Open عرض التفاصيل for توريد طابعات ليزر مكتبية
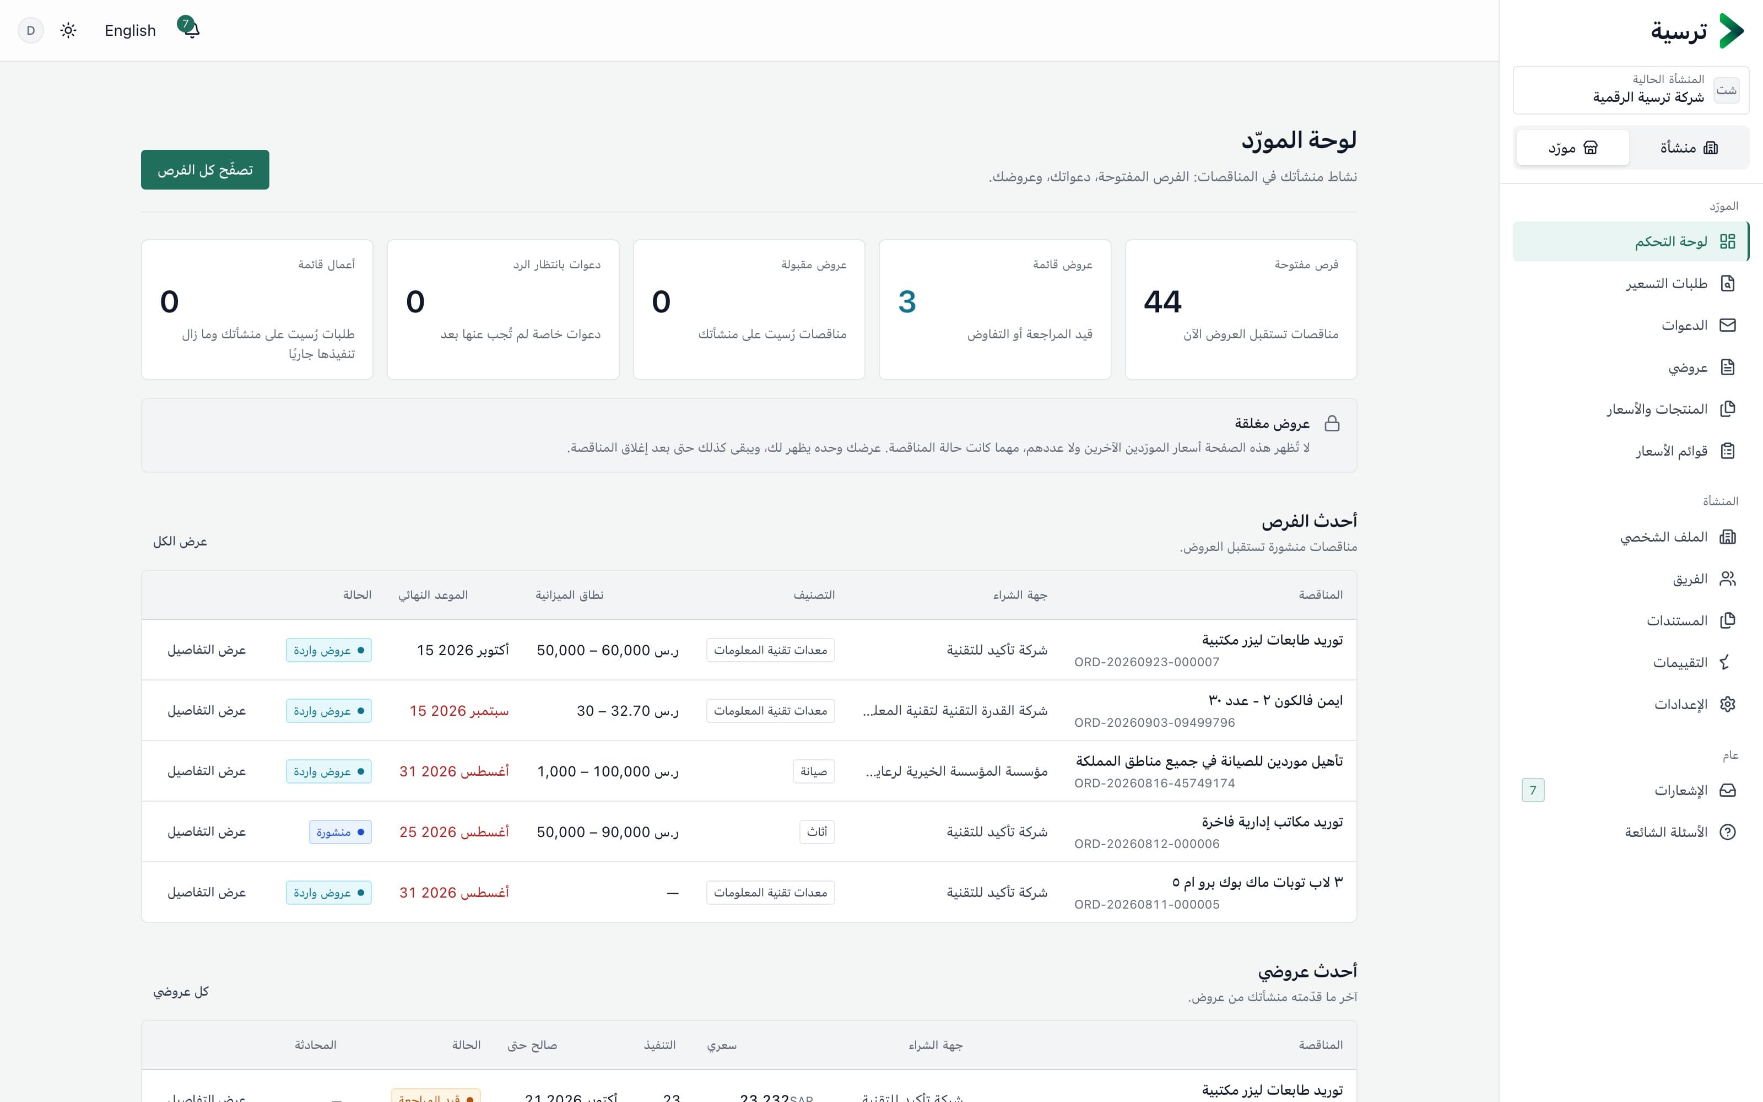Screen dimensions: 1763x1102 [207, 650]
